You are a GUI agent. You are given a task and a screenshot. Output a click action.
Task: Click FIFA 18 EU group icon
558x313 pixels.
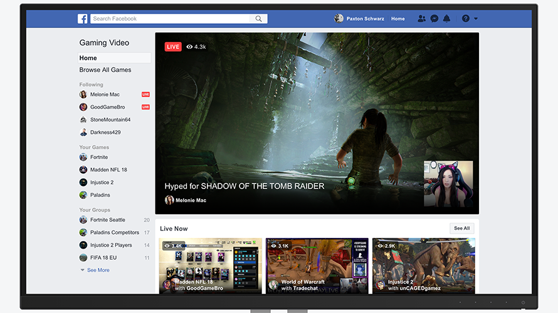pyautogui.click(x=83, y=257)
